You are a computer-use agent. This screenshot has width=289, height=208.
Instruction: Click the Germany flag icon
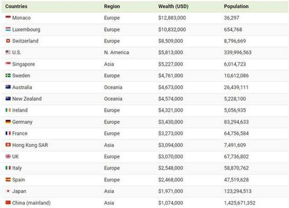pyautogui.click(x=8, y=121)
